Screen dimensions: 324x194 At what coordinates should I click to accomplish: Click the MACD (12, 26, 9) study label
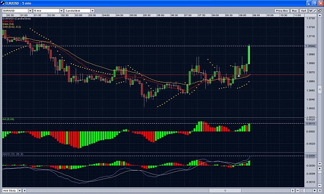(x=13, y=154)
